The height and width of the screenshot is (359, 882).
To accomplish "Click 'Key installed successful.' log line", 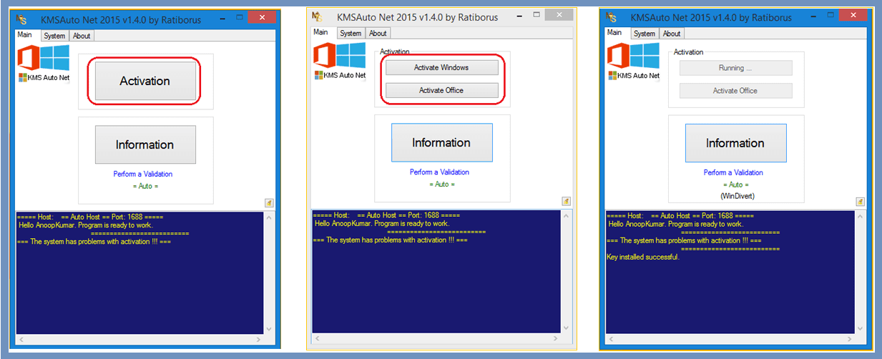I will pyautogui.click(x=643, y=257).
